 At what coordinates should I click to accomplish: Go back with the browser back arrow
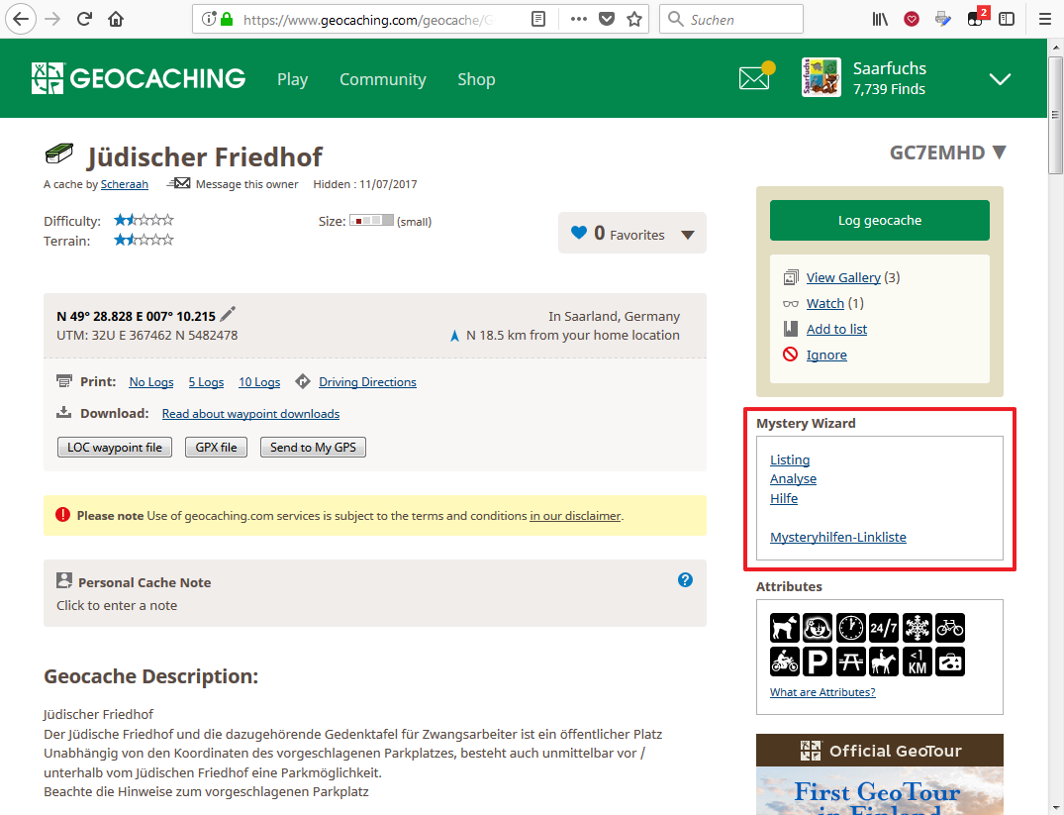(21, 19)
